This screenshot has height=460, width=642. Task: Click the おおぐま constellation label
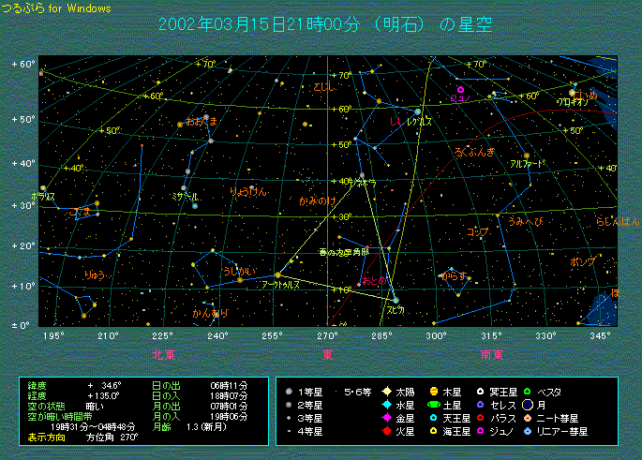tap(201, 122)
